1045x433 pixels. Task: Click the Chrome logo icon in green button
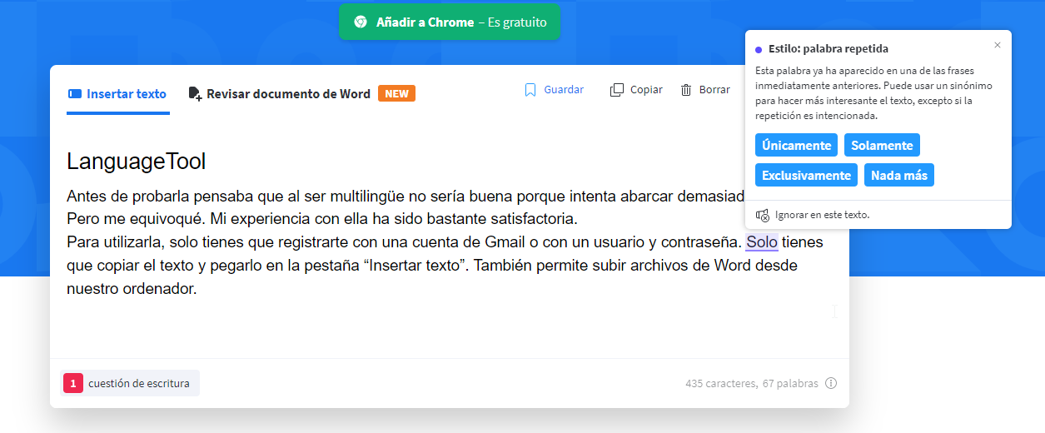[361, 22]
